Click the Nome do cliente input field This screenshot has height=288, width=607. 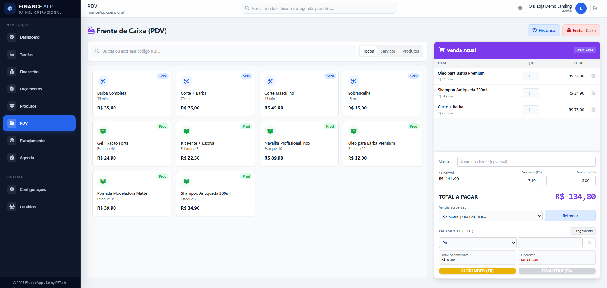pos(526,161)
